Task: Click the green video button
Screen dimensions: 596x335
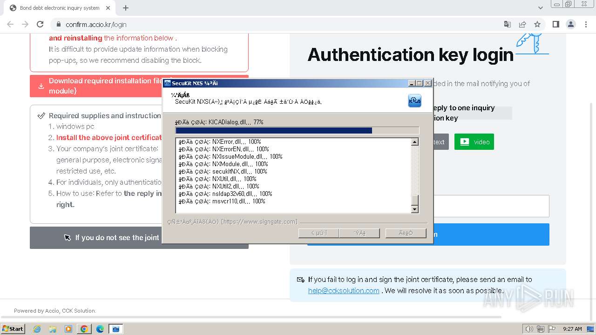Action: click(x=474, y=142)
